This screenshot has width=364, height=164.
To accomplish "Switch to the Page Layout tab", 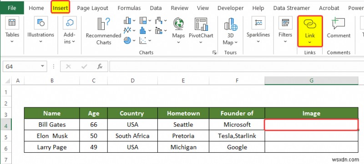I will pos(93,8).
